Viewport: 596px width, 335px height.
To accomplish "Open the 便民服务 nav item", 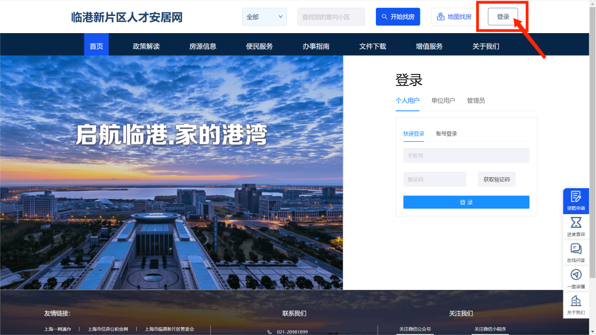I will [x=259, y=46].
